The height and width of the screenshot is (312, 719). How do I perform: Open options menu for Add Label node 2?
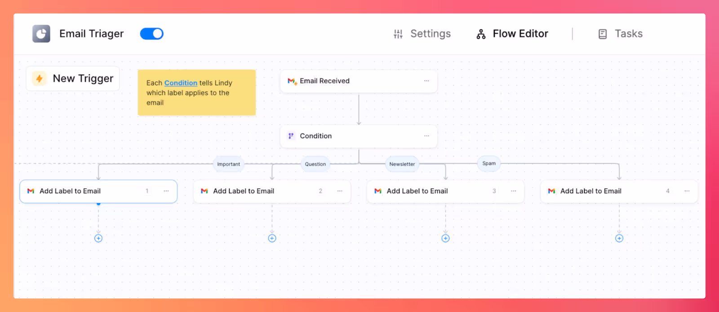click(340, 191)
